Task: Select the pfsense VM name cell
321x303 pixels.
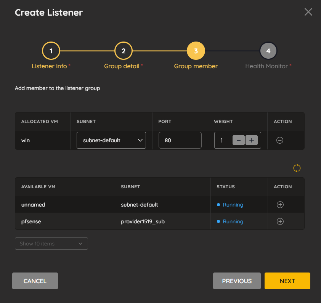Action: click(31, 221)
